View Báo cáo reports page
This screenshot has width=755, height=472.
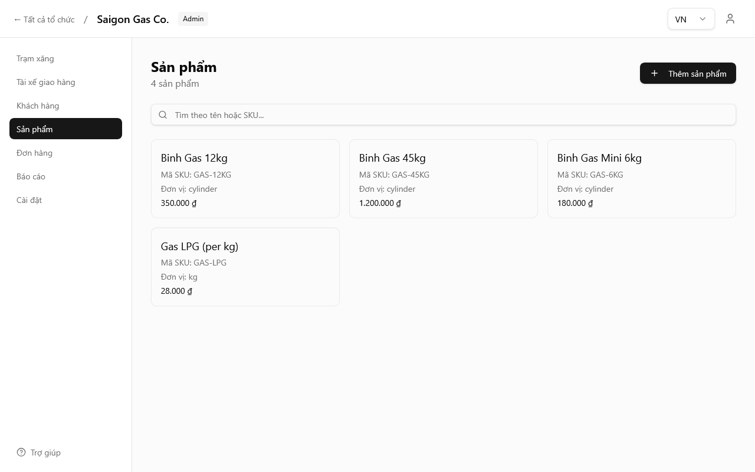tap(31, 176)
